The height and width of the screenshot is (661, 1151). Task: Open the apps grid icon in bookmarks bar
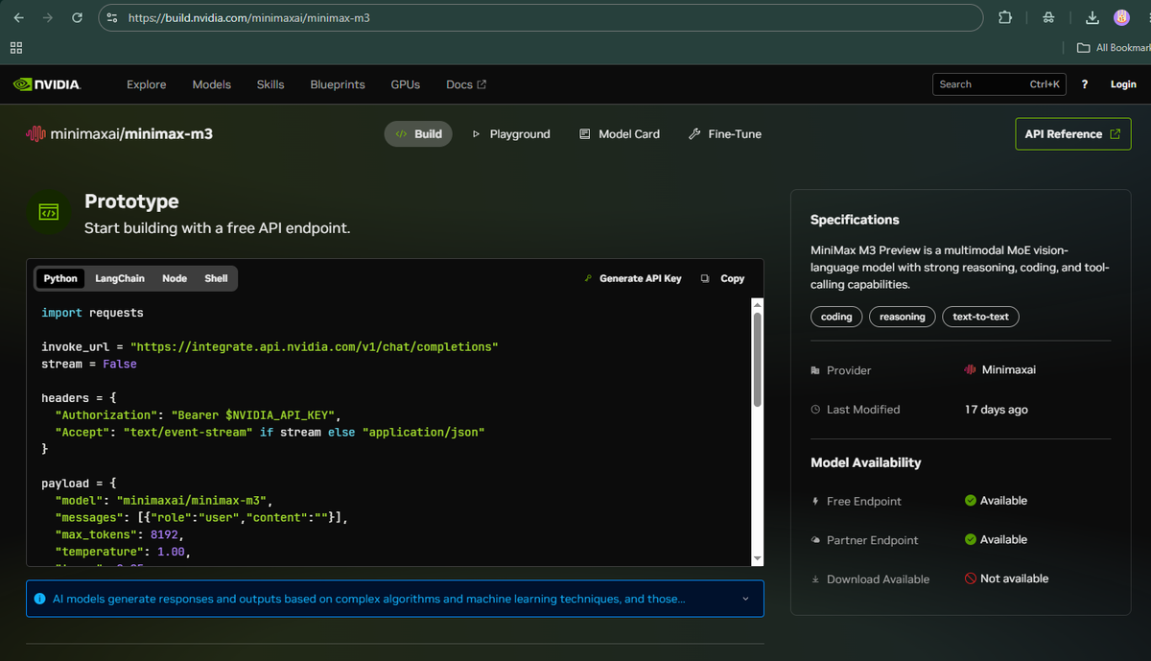coord(16,47)
